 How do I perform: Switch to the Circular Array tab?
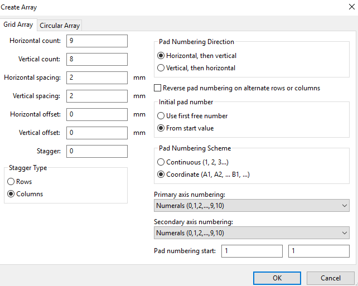point(60,26)
